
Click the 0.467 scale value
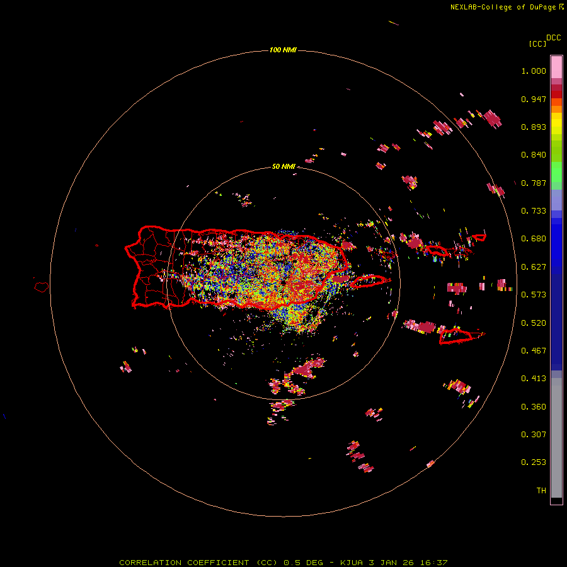coord(534,351)
